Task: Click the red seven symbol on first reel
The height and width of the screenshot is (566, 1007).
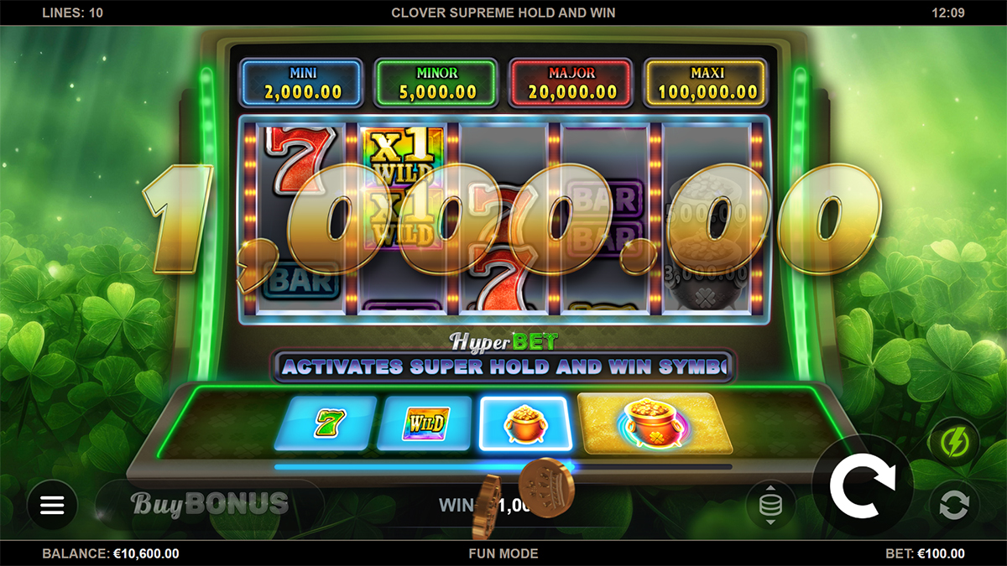Action: (x=290, y=159)
